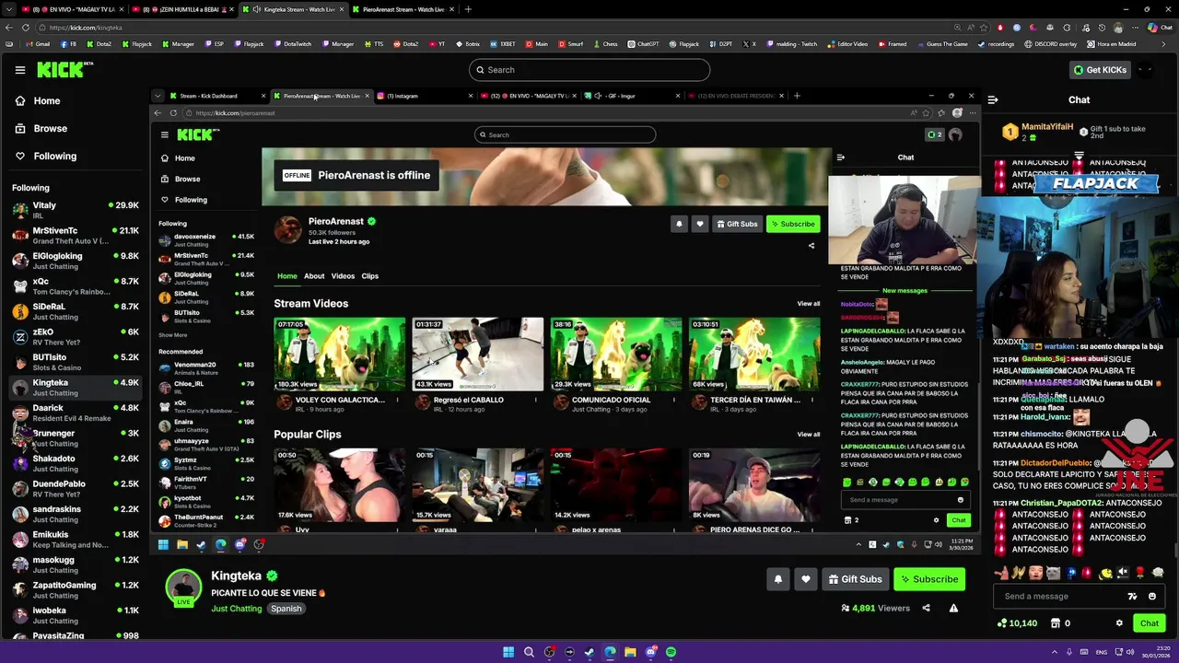Open chat settings gear icon

pyautogui.click(x=1119, y=623)
